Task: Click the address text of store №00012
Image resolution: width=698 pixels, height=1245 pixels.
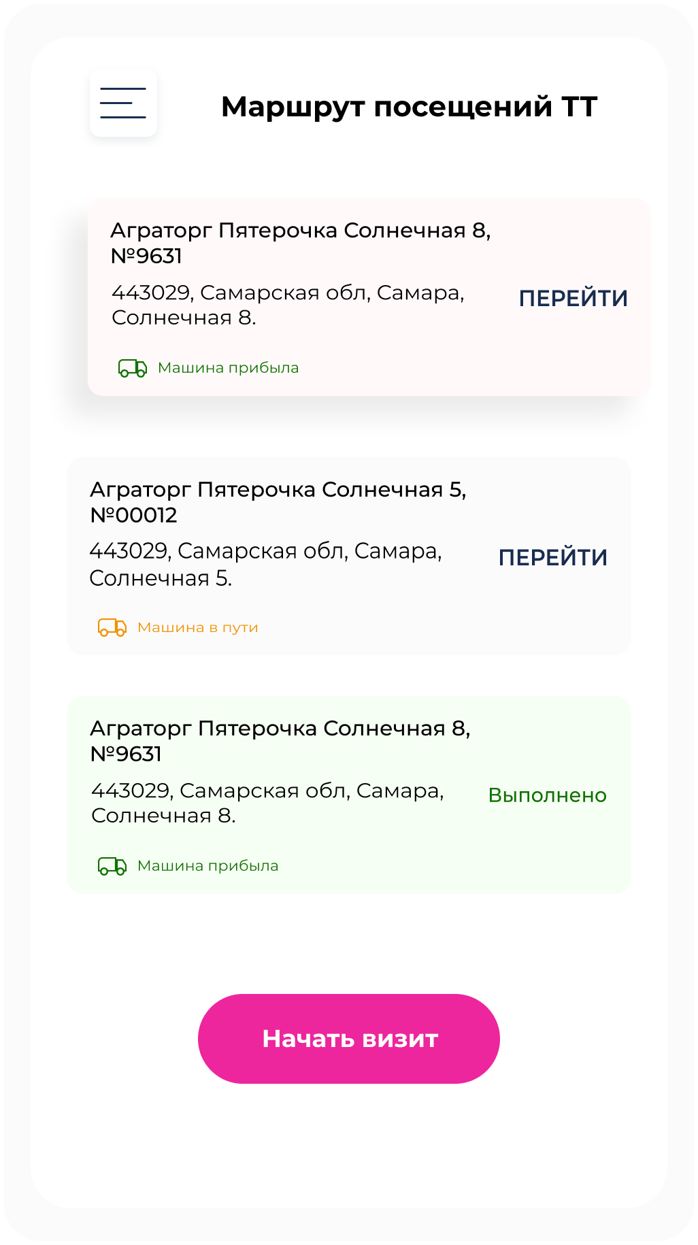Action: [x=267, y=564]
